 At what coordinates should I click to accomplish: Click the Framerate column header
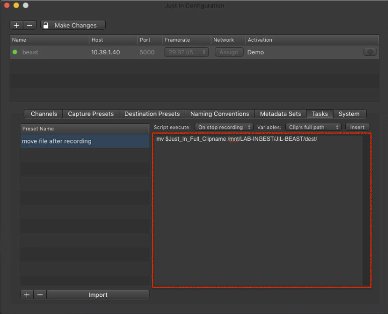[x=187, y=40]
